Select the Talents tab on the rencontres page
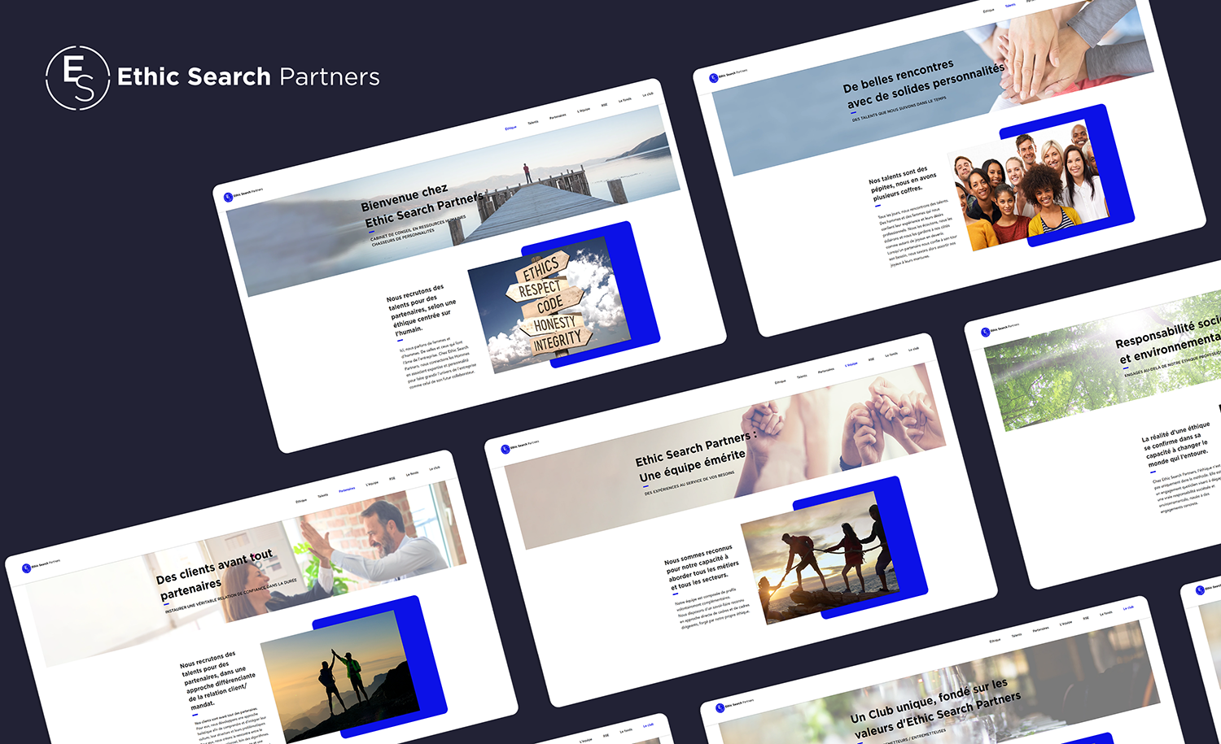The width and height of the screenshot is (1221, 744). point(1010,4)
